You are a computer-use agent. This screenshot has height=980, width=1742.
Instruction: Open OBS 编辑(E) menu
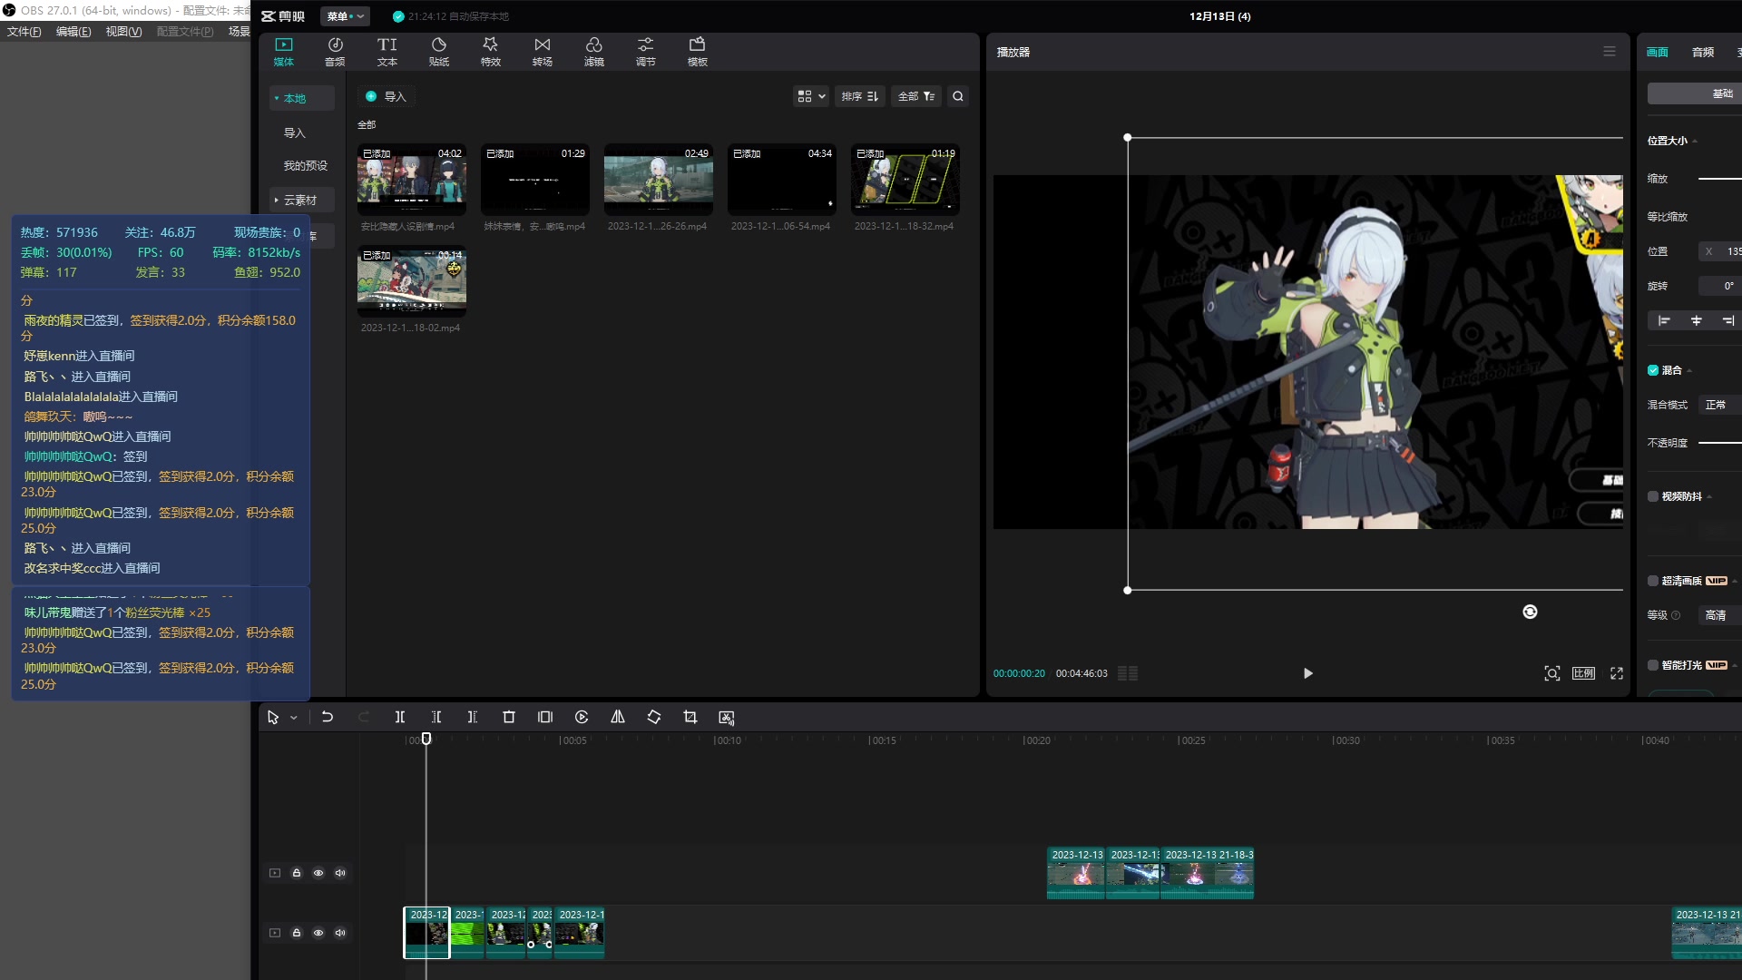pyautogui.click(x=73, y=31)
